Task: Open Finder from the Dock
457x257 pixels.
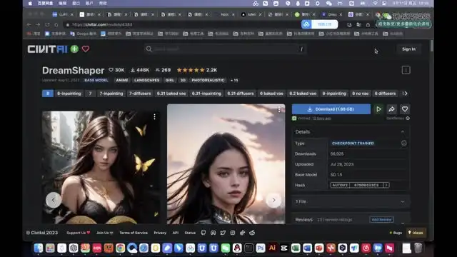Action: [x=38, y=248]
